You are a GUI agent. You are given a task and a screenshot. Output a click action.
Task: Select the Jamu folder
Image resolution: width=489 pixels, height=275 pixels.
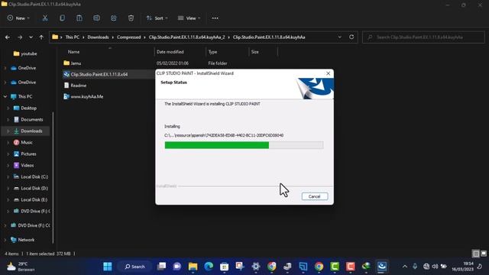pos(73,63)
